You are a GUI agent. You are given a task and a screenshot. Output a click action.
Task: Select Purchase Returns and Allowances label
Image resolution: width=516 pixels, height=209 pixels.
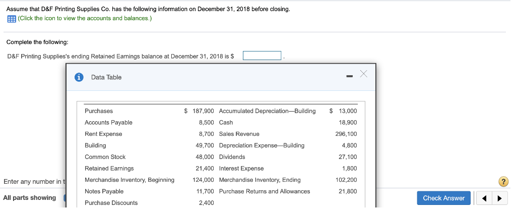coord(265,191)
